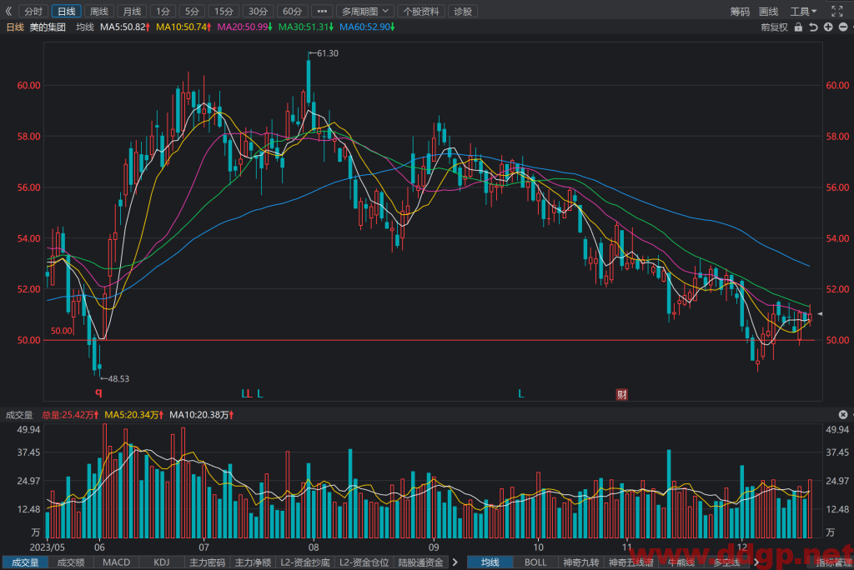Viewport: 854px width, 570px height.
Task: Open the L2-资金仓位 indicator tab
Action: click(364, 562)
